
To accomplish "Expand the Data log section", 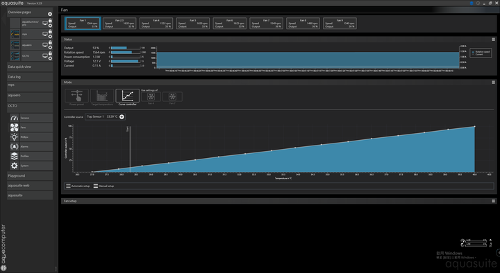I will (30, 77).
